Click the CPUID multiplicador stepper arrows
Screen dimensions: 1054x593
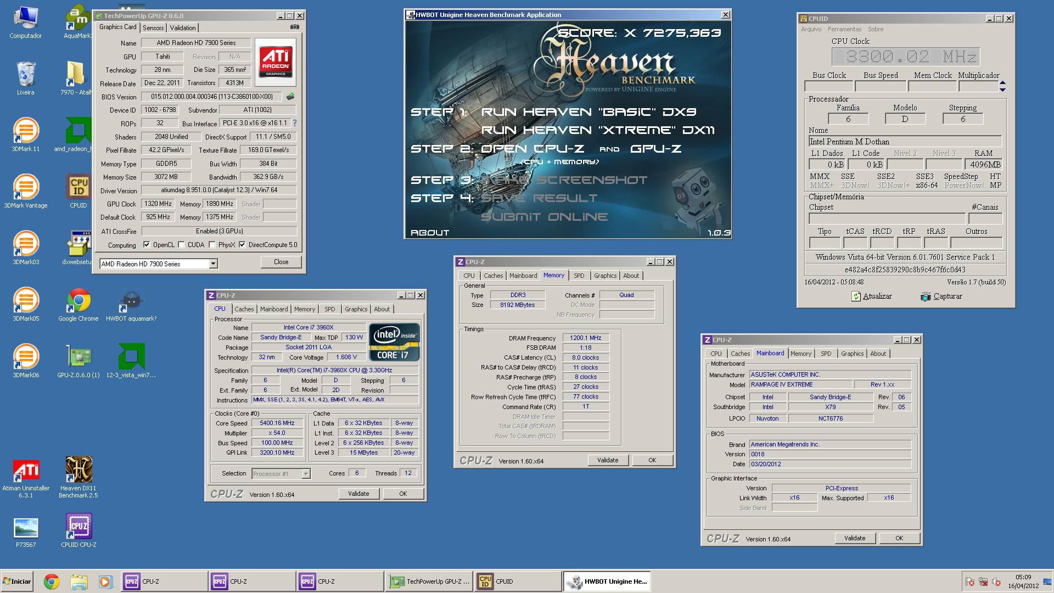click(x=1002, y=86)
